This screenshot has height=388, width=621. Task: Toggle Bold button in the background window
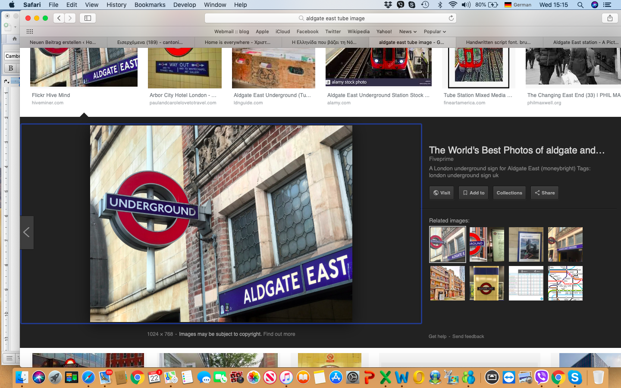coord(11,68)
